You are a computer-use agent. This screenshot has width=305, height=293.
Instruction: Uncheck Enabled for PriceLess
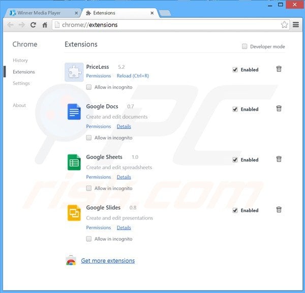click(x=235, y=70)
